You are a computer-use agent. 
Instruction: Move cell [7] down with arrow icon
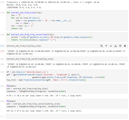pyautogui.click(x=111, y=46)
